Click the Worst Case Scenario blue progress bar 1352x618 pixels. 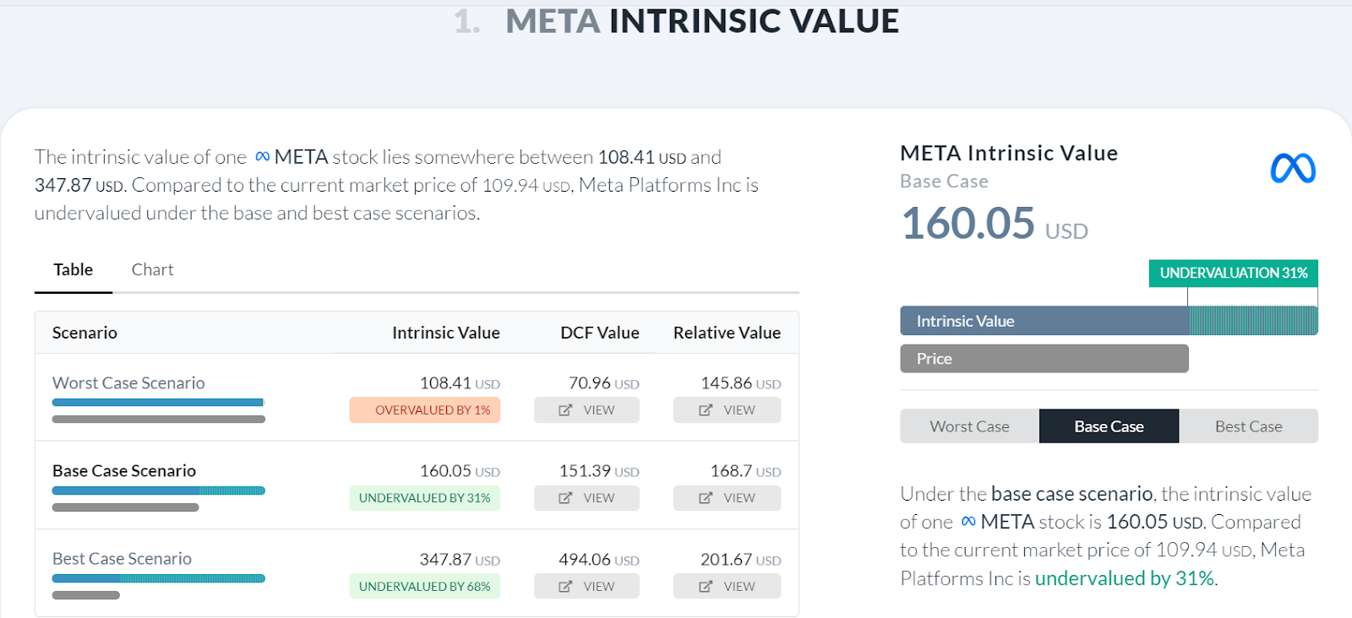click(x=159, y=403)
